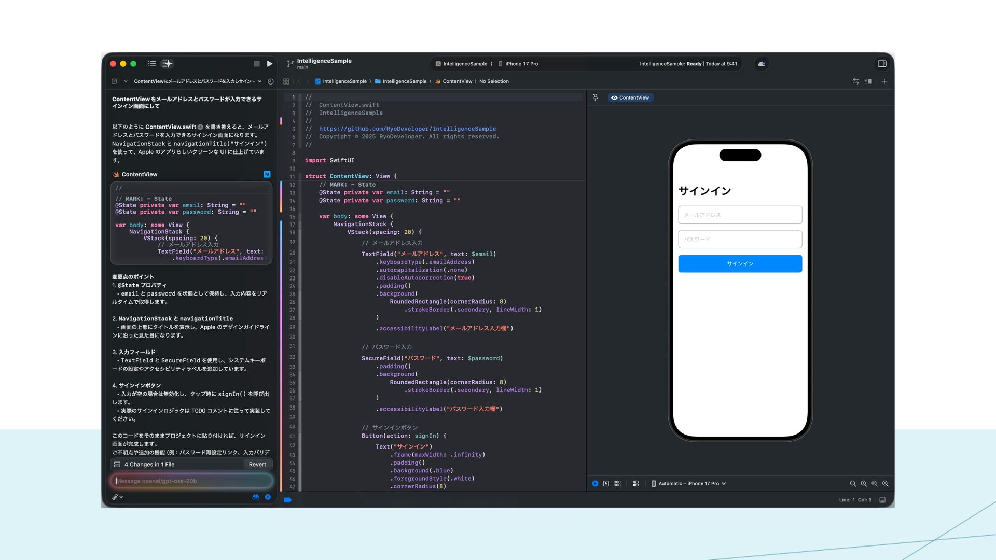Click the attachment paperclip icon
The width and height of the screenshot is (996, 560).
pos(115,497)
